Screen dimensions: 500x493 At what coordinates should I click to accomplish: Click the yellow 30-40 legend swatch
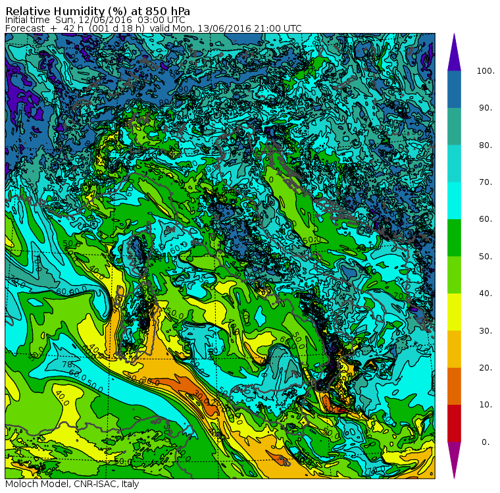(454, 312)
